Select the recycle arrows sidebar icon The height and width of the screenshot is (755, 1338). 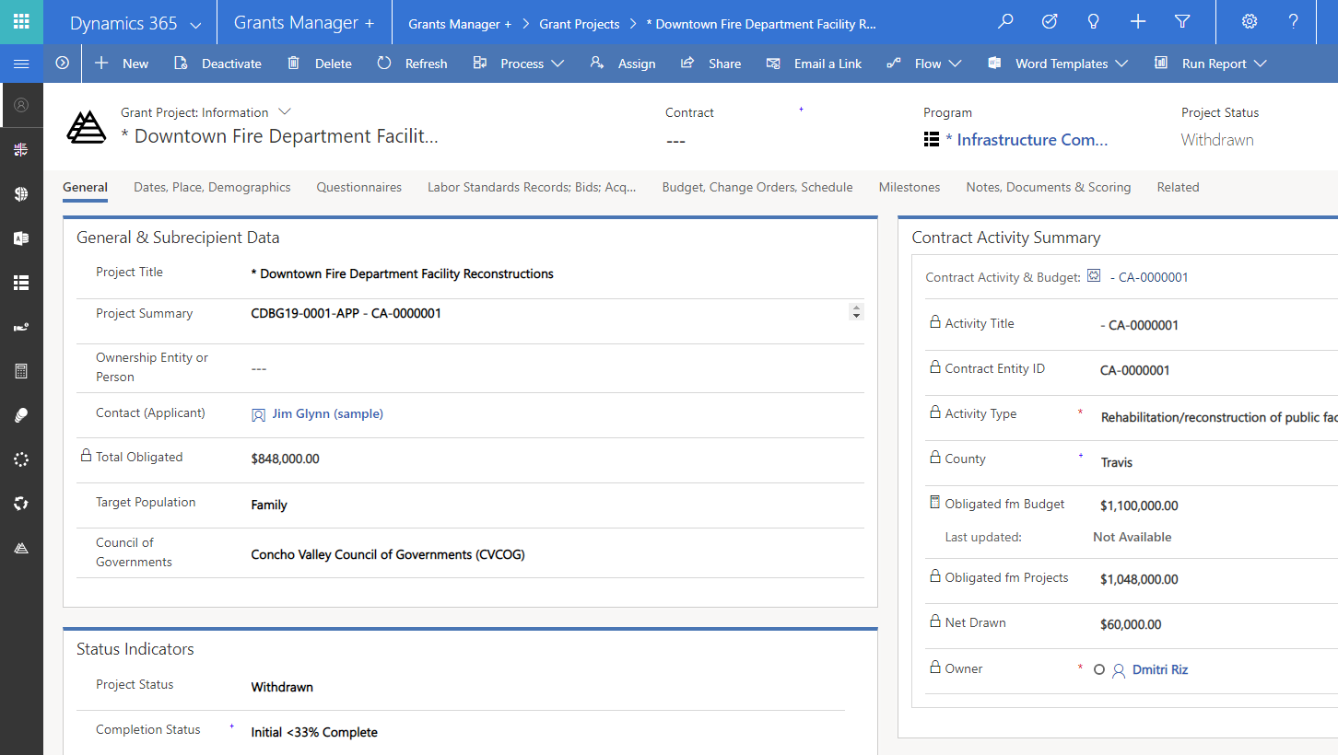21,504
